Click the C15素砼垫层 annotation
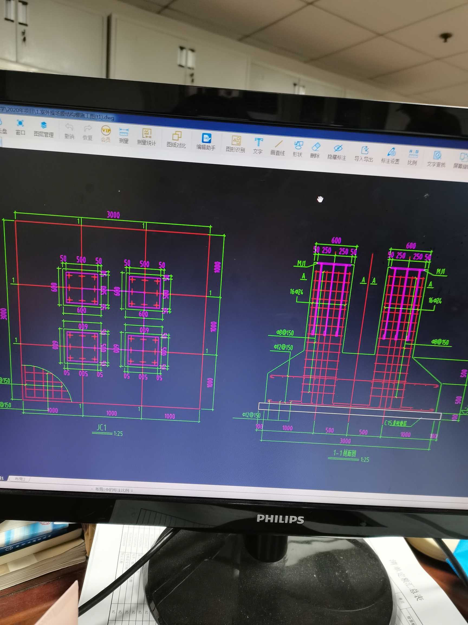 tap(395, 423)
